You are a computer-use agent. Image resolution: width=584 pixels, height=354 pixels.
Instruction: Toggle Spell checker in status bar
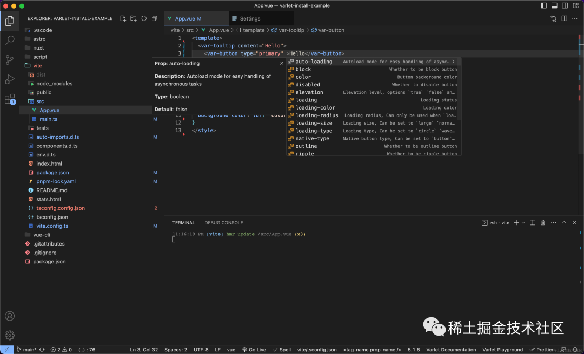[282, 350]
